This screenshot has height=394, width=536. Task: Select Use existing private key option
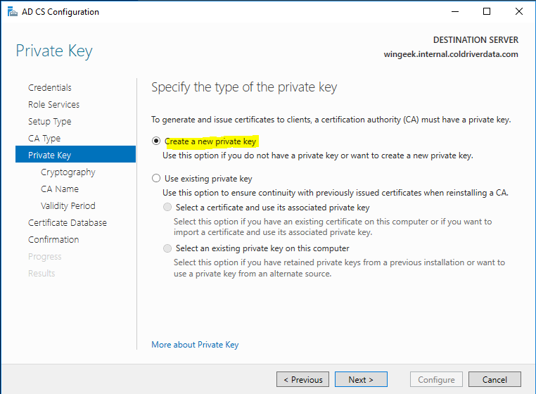pyautogui.click(x=156, y=179)
